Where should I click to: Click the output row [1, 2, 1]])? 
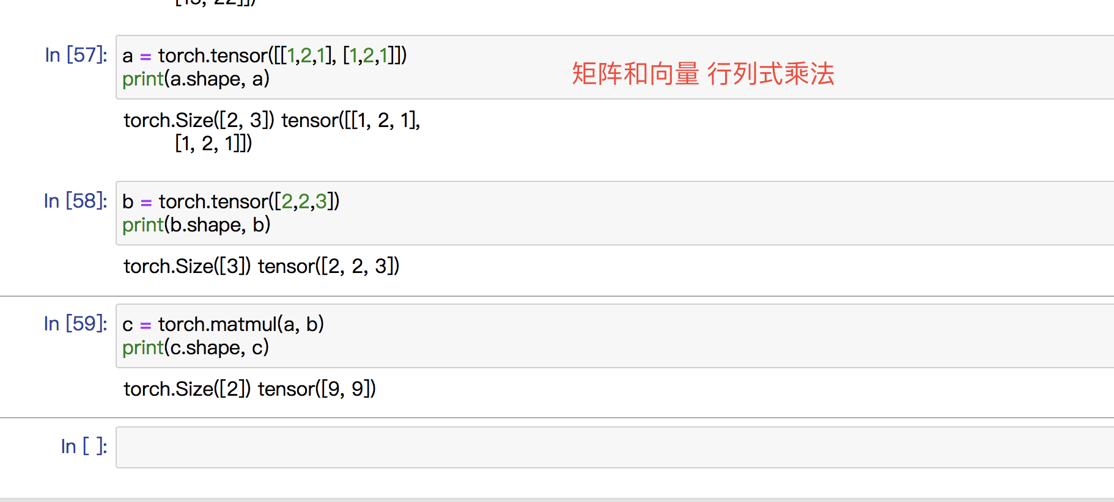(x=213, y=144)
